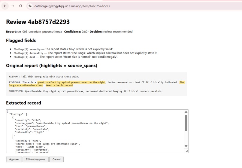Click the 'Extracted record' heading
This screenshot has height=168, width=242.
tap(24, 103)
